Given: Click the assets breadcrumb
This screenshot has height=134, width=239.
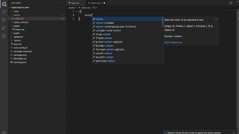Looking at the screenshot, I should point(72,7).
